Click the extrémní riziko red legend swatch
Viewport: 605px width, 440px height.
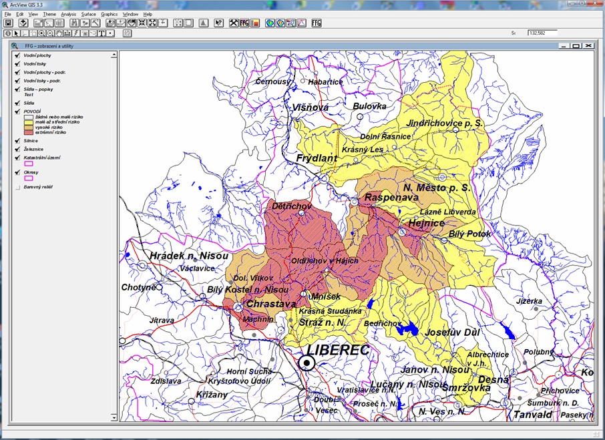click(29, 132)
